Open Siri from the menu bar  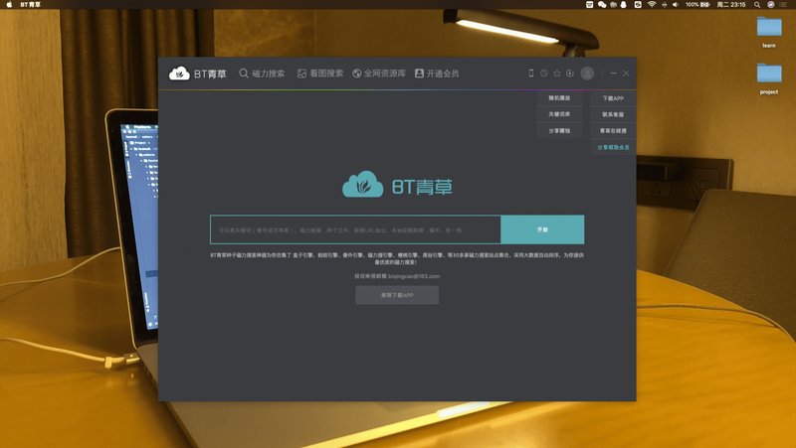click(770, 5)
